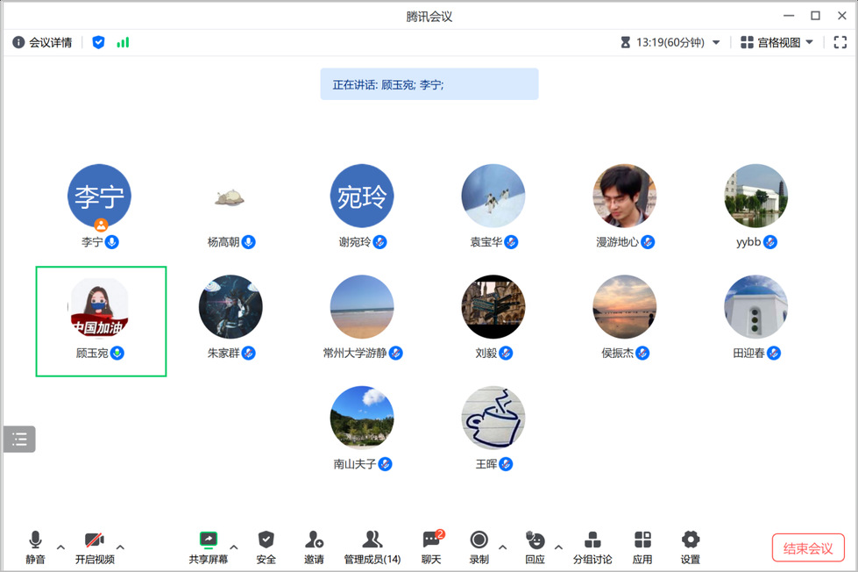
Task: Click participant name 南山夫子
Action: [x=355, y=464]
